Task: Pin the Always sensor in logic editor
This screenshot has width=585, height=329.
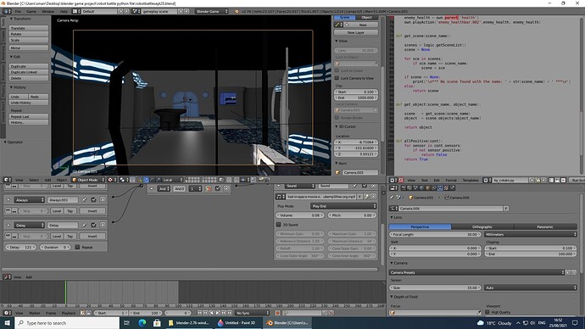Action: pyautogui.click(x=84, y=200)
